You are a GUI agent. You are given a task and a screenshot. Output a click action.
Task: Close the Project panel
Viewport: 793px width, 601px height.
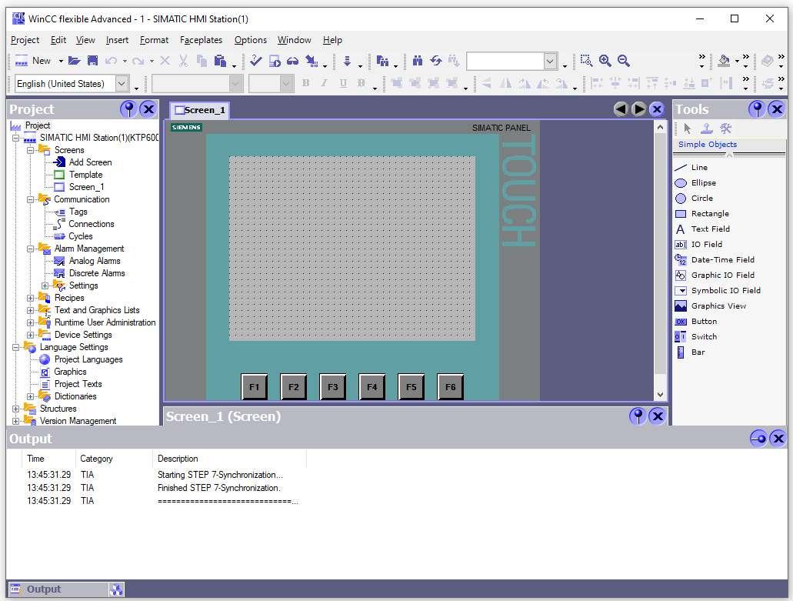pos(148,109)
